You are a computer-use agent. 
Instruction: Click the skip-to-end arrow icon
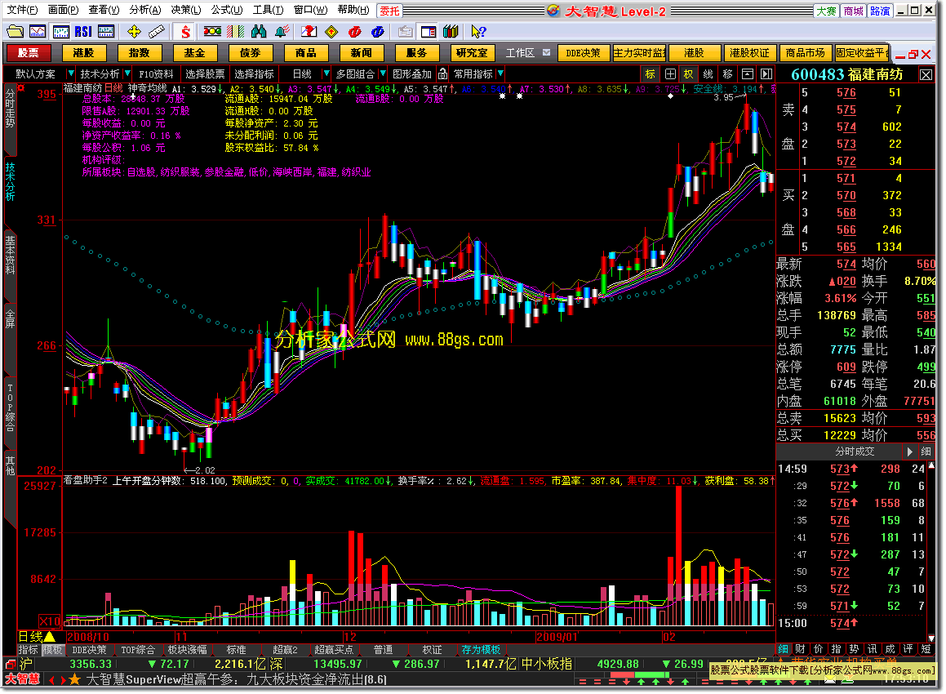(x=766, y=73)
